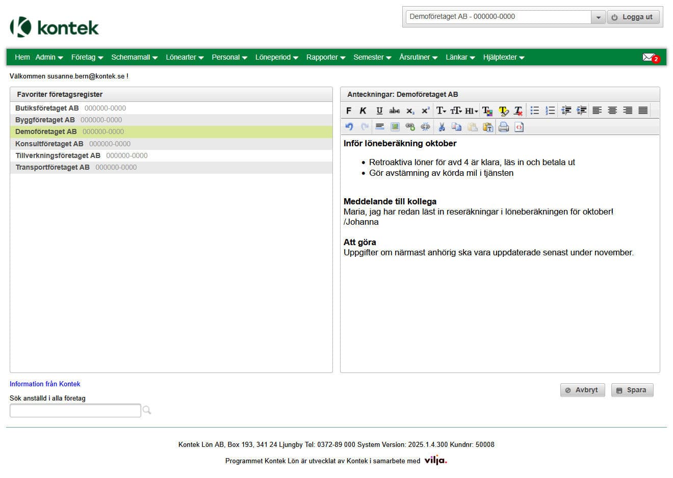
Task: Open the Årsrutiner menu
Action: tap(418, 57)
